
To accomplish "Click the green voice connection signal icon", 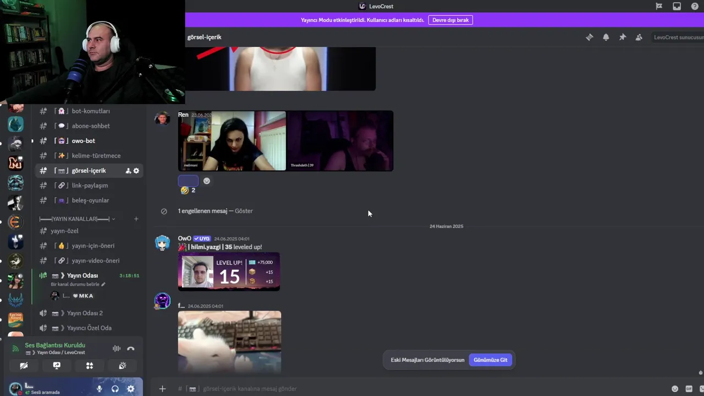I will 15,349.
